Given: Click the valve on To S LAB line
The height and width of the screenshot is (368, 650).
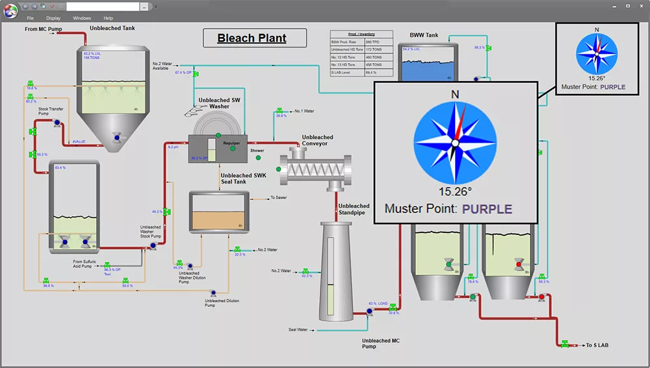Looking at the screenshot, I should (565, 344).
